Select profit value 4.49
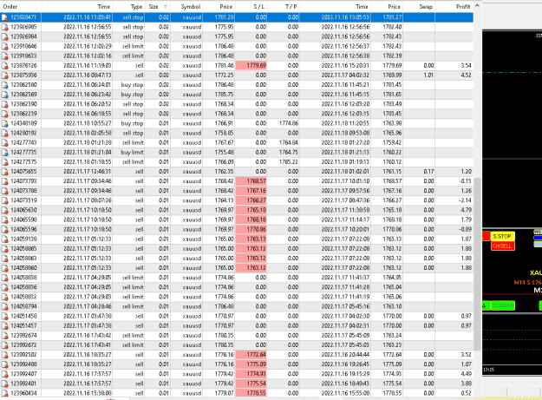Image resolution: width=542 pixels, height=400 pixels. 466,374
